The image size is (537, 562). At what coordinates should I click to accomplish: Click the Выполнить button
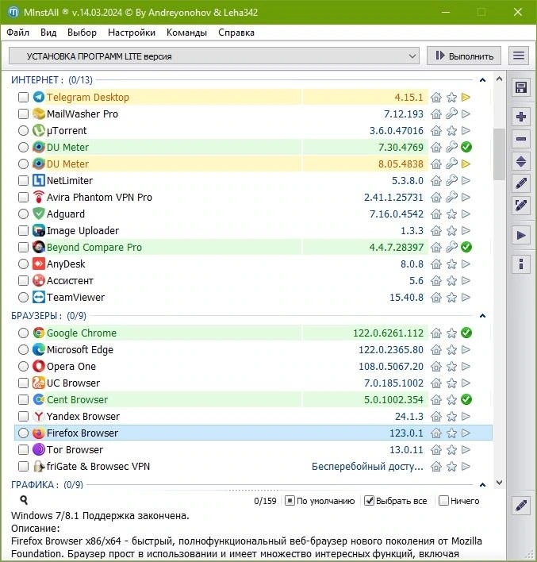click(464, 56)
